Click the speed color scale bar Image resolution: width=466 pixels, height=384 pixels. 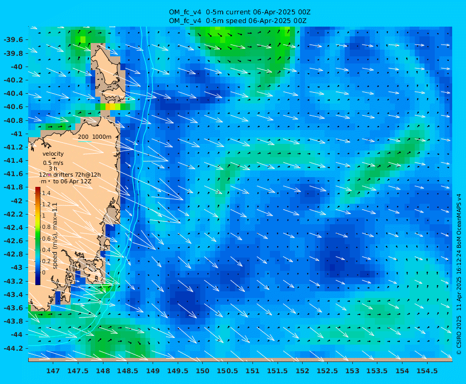(38, 236)
